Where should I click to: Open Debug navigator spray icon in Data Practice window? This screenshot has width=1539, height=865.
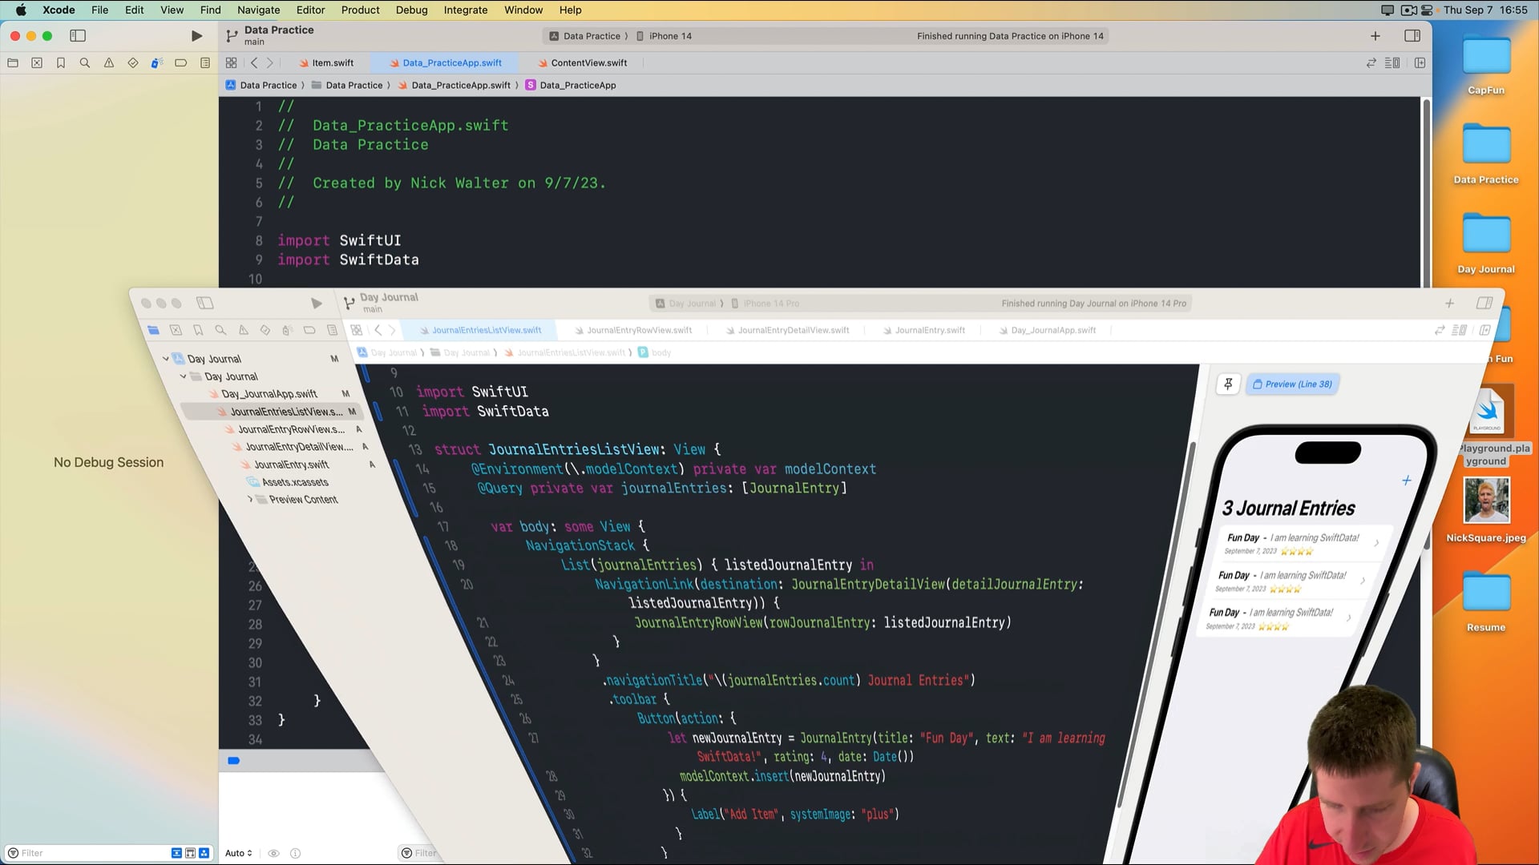(x=157, y=63)
